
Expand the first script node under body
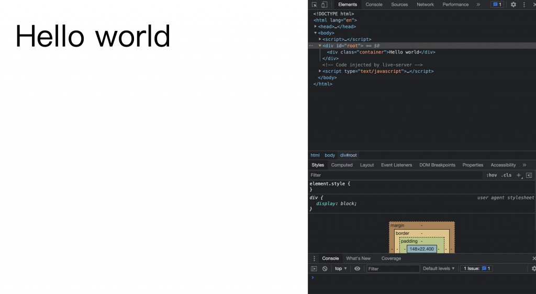320,39
